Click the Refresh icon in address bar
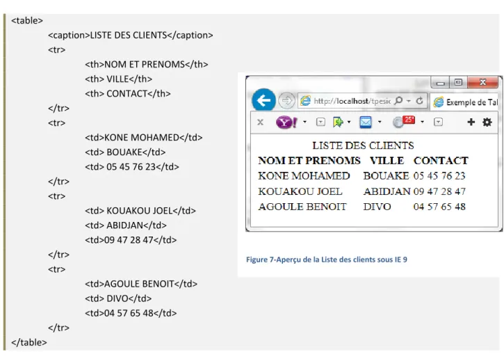504x359 pixels. (419, 101)
